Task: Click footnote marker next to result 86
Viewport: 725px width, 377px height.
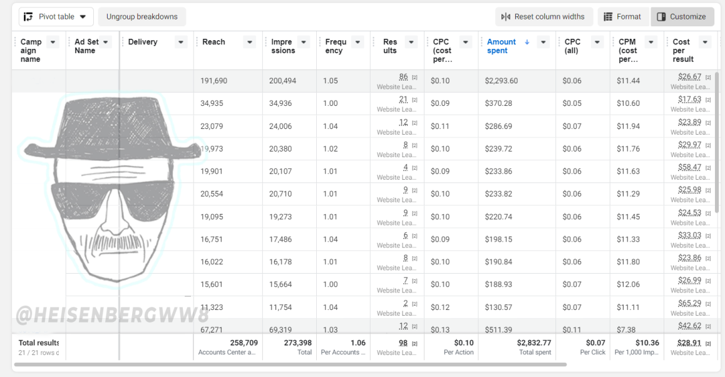Action: click(414, 77)
